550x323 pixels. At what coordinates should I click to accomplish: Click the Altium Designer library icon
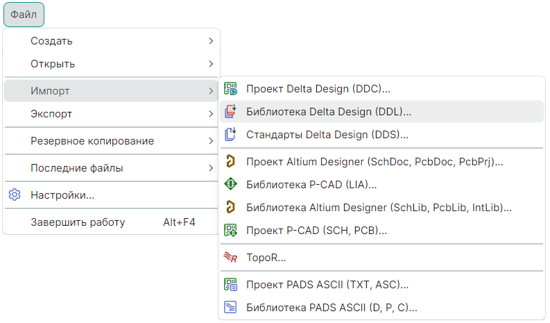[231, 207]
